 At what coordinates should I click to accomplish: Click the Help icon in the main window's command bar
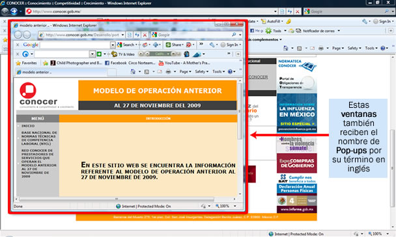[x=383, y=48]
